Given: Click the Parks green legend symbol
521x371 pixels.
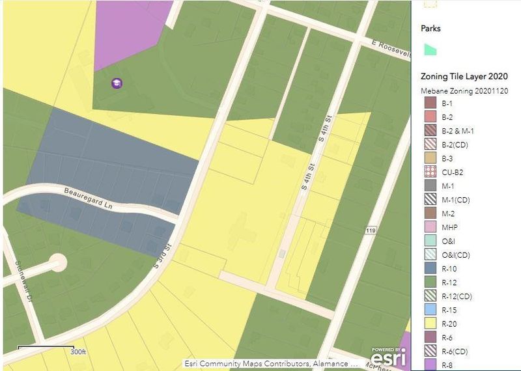Looking at the screenshot, I should click(430, 49).
